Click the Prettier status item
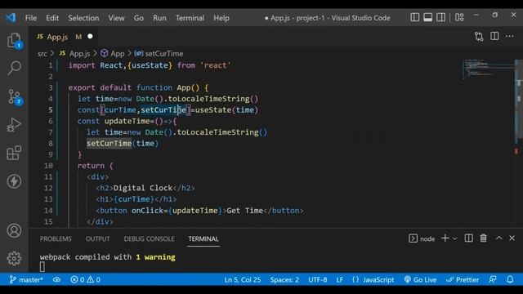 click(463, 279)
